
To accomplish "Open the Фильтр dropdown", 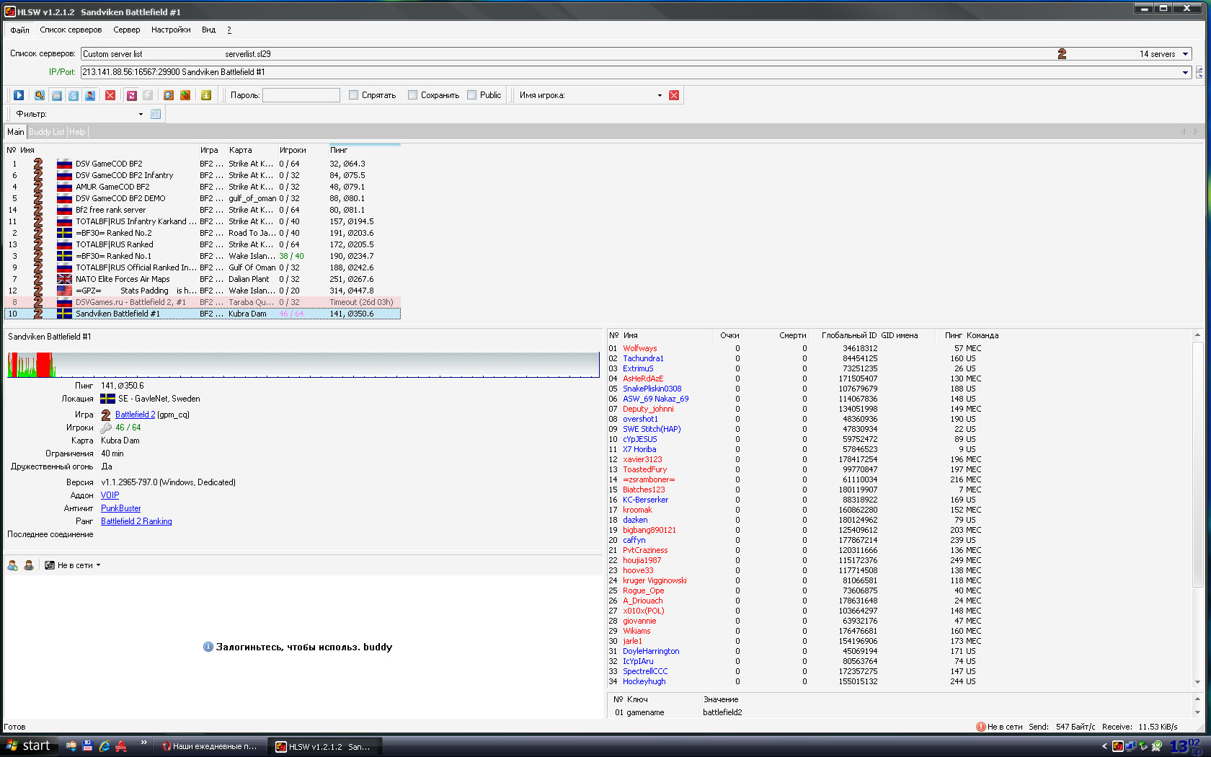I will point(141,114).
